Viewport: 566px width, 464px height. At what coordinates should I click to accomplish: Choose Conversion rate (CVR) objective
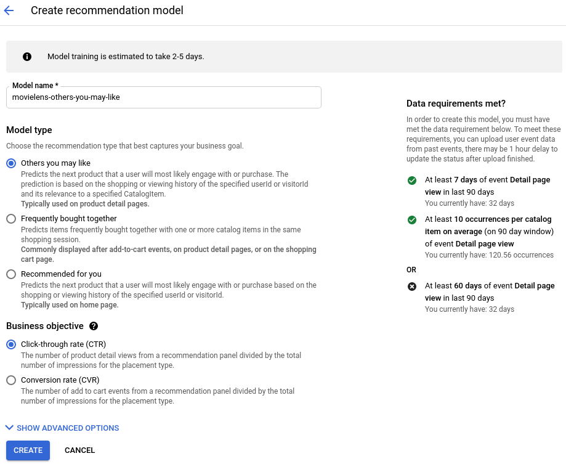11,380
